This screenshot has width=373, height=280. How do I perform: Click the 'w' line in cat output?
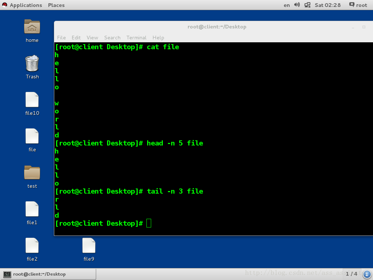click(x=56, y=103)
